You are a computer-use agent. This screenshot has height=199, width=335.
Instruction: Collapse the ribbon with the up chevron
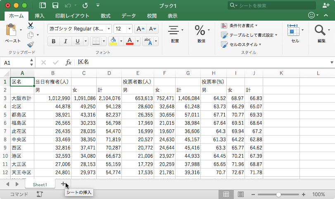coord(325,15)
